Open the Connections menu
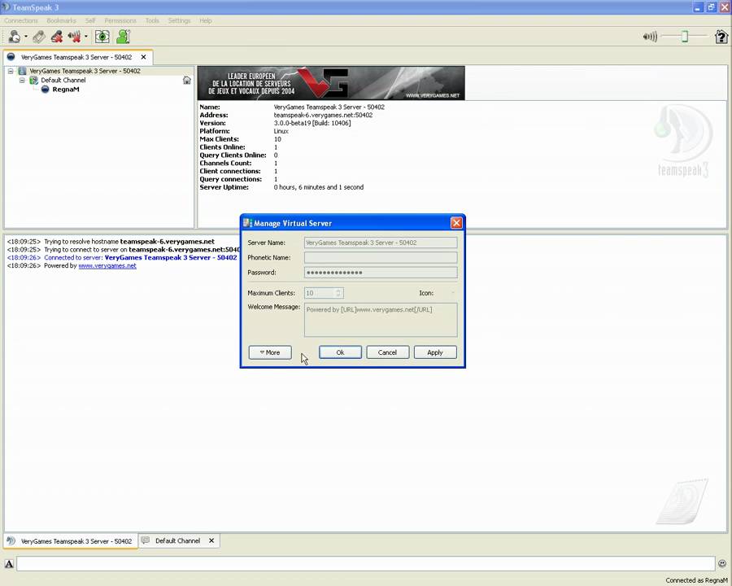 click(x=21, y=20)
